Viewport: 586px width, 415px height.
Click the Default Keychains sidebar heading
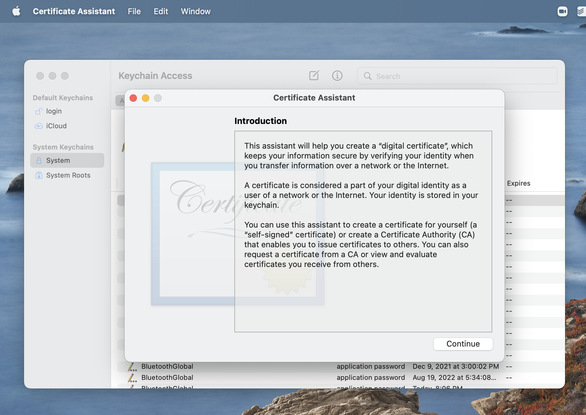(63, 98)
